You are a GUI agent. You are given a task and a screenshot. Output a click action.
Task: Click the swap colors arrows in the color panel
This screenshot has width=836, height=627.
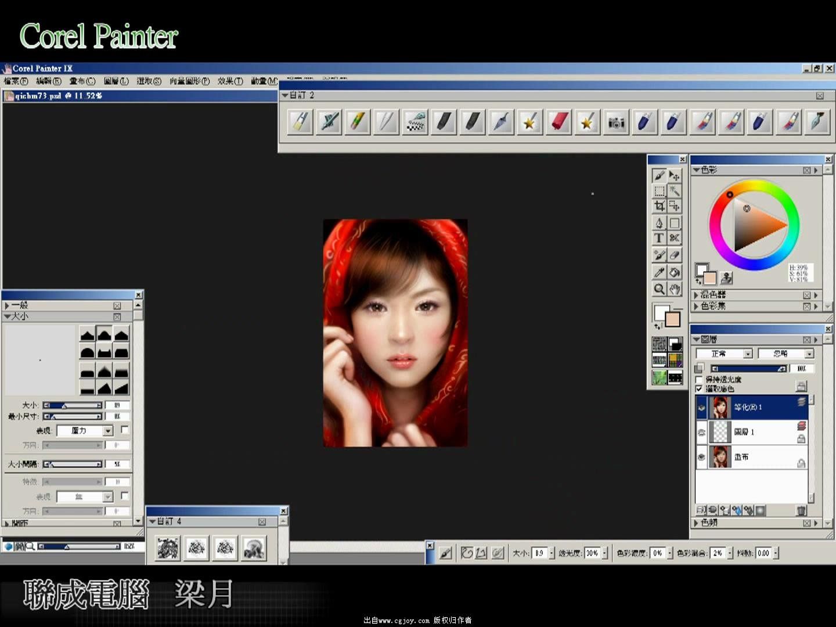coord(698,281)
